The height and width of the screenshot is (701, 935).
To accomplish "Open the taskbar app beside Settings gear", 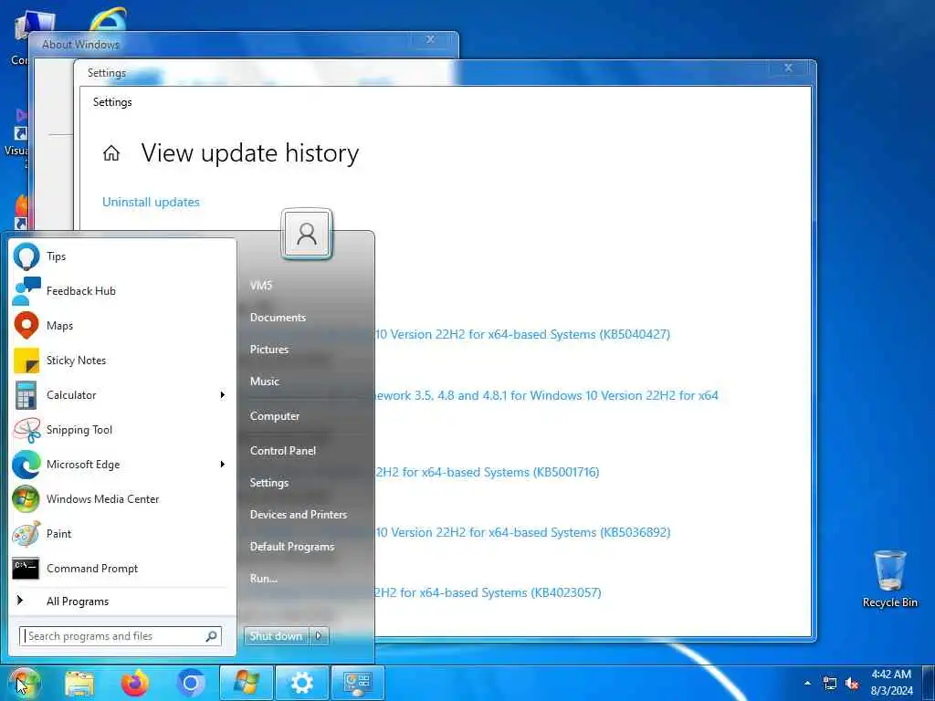I will click(x=358, y=683).
